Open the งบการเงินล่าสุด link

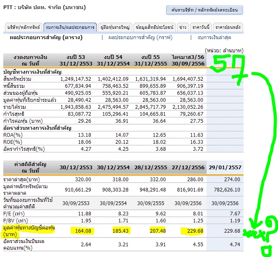[x=214, y=37]
